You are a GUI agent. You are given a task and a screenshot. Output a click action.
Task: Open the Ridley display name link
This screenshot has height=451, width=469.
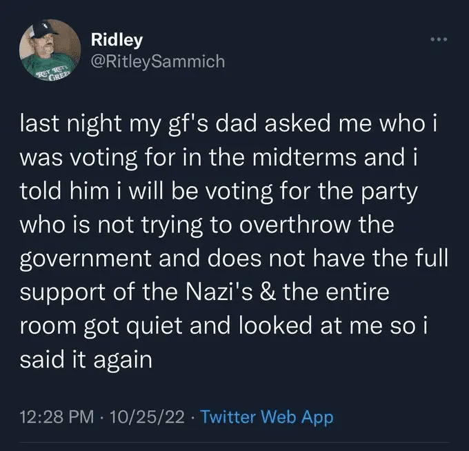117,39
